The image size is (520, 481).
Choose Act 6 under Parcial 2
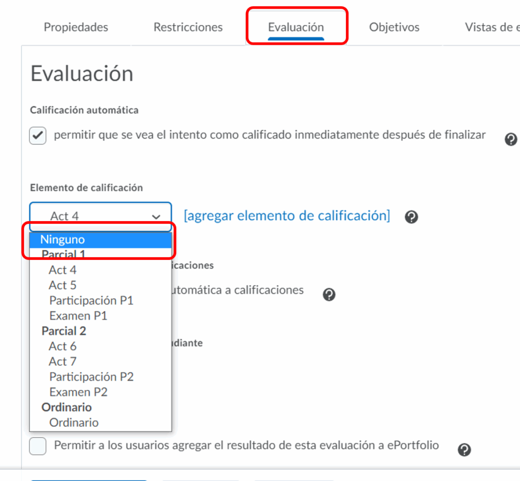[62, 346]
